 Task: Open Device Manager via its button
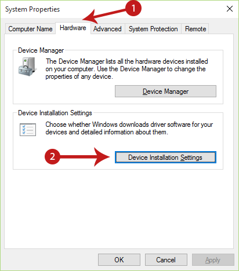pyautogui.click(x=165, y=91)
